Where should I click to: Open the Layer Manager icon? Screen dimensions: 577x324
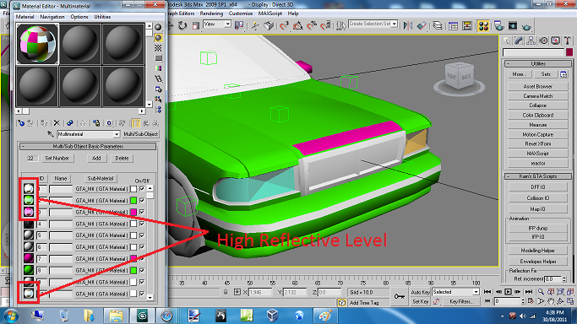click(438, 25)
